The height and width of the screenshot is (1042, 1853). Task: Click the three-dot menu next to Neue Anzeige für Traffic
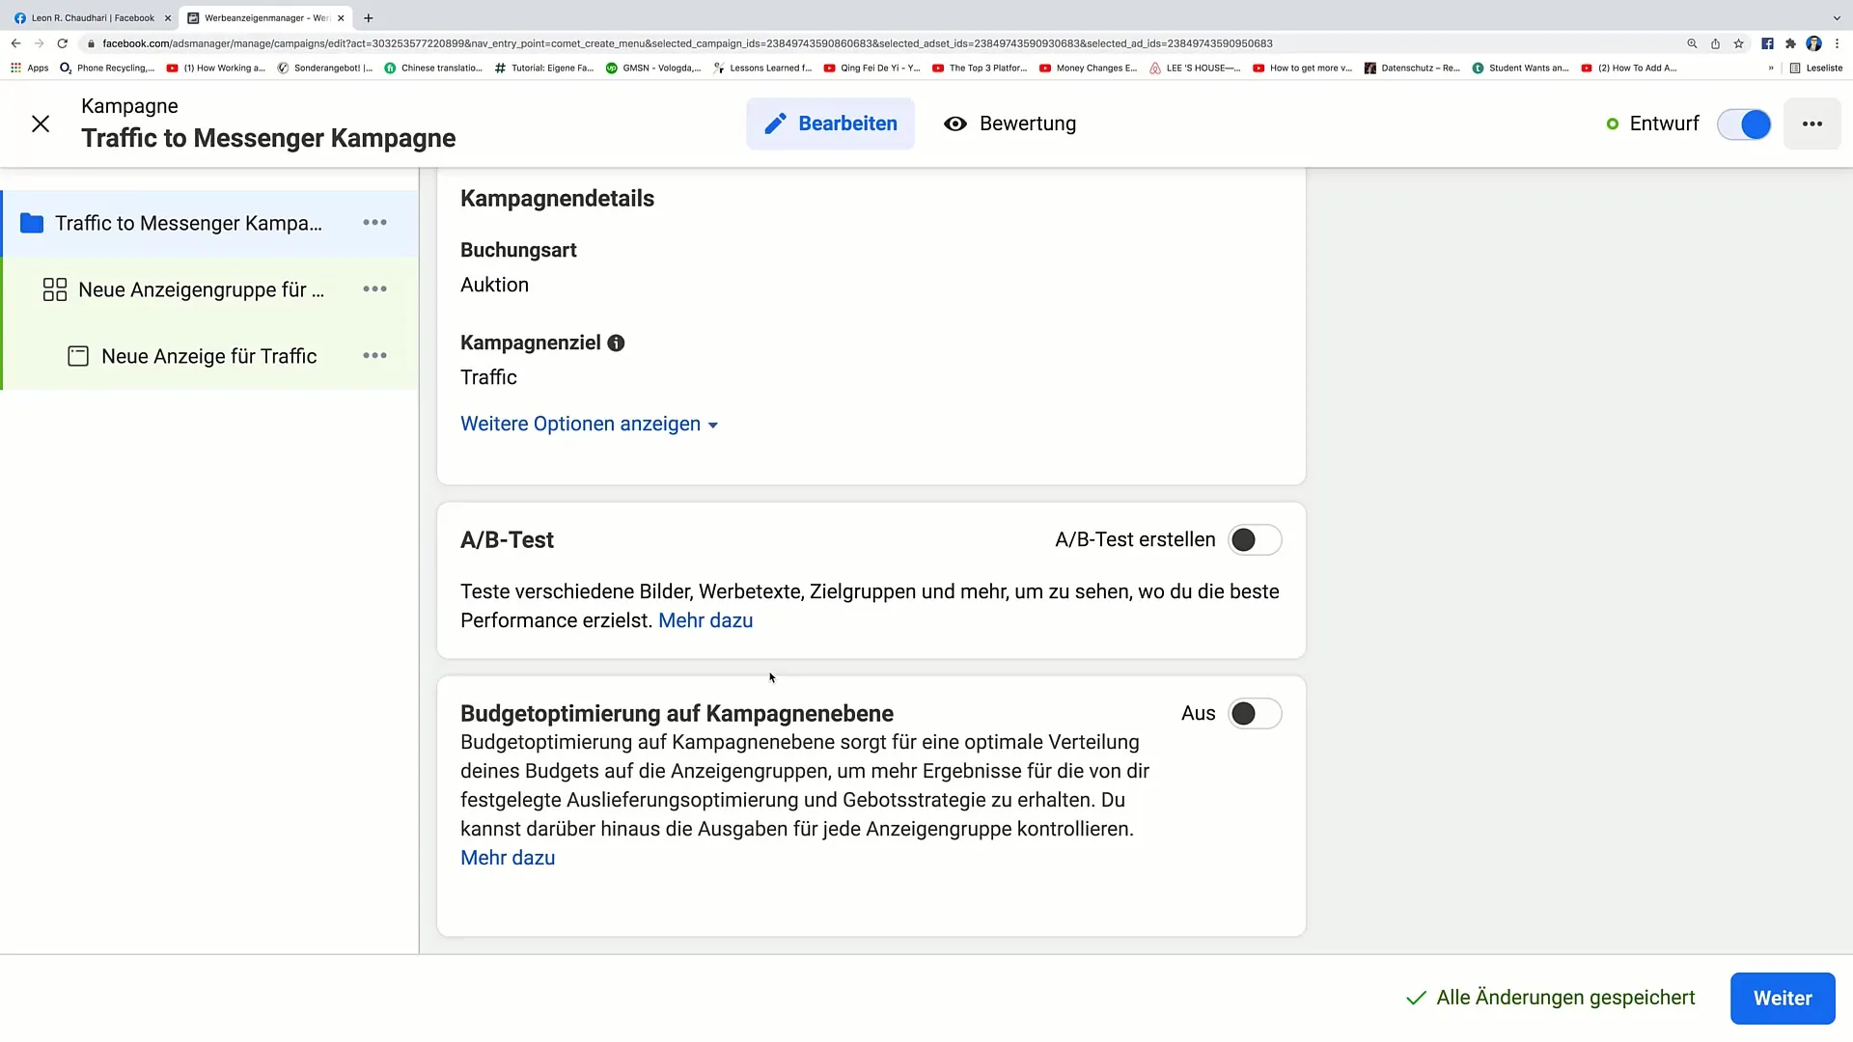click(375, 356)
